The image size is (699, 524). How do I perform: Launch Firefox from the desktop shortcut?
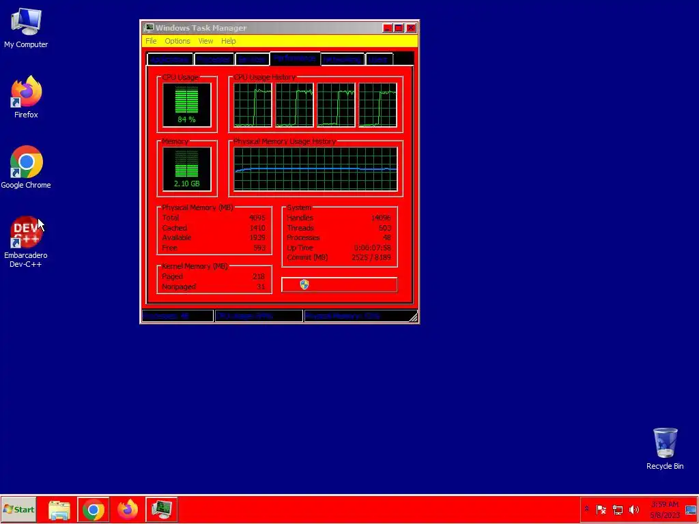coord(26,97)
